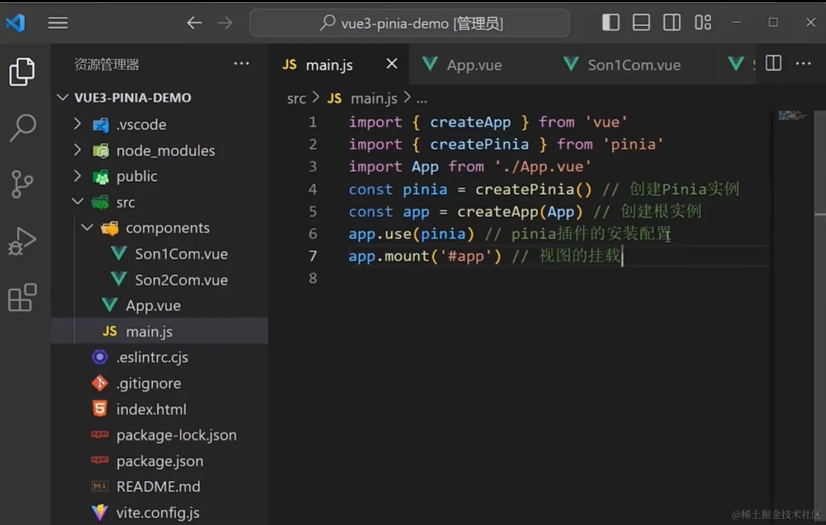Open package-lock.json in the explorer
This screenshot has height=525, width=826.
pos(176,435)
